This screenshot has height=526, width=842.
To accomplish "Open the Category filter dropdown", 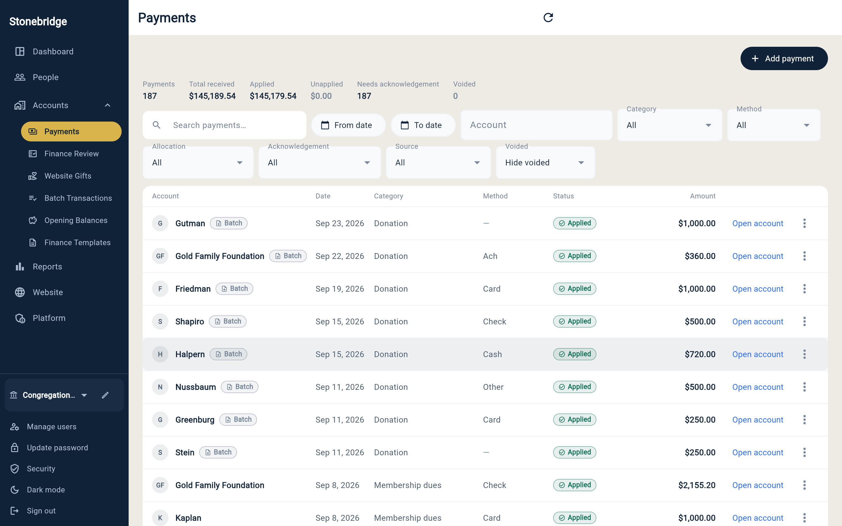I will pos(670,125).
